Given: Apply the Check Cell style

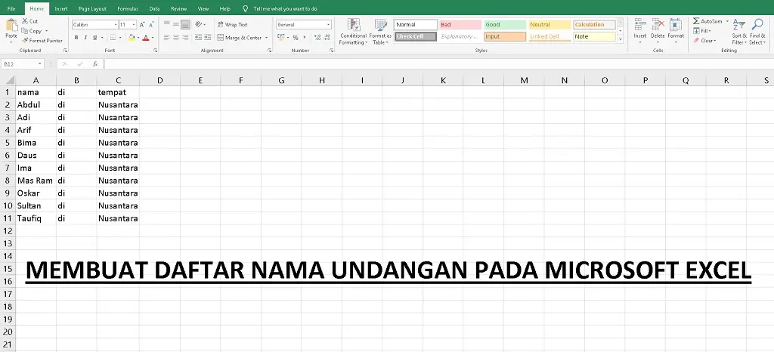Looking at the screenshot, I should (x=416, y=36).
